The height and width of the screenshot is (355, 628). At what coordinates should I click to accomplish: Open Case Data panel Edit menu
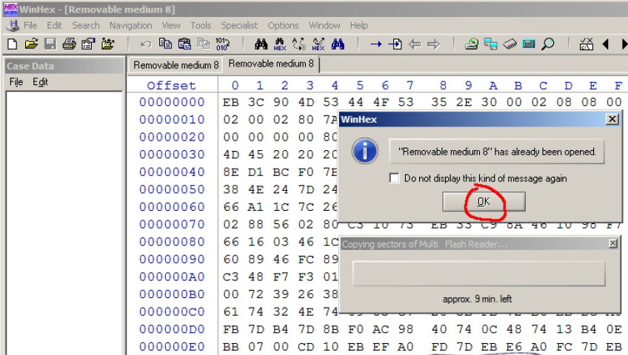tap(40, 82)
